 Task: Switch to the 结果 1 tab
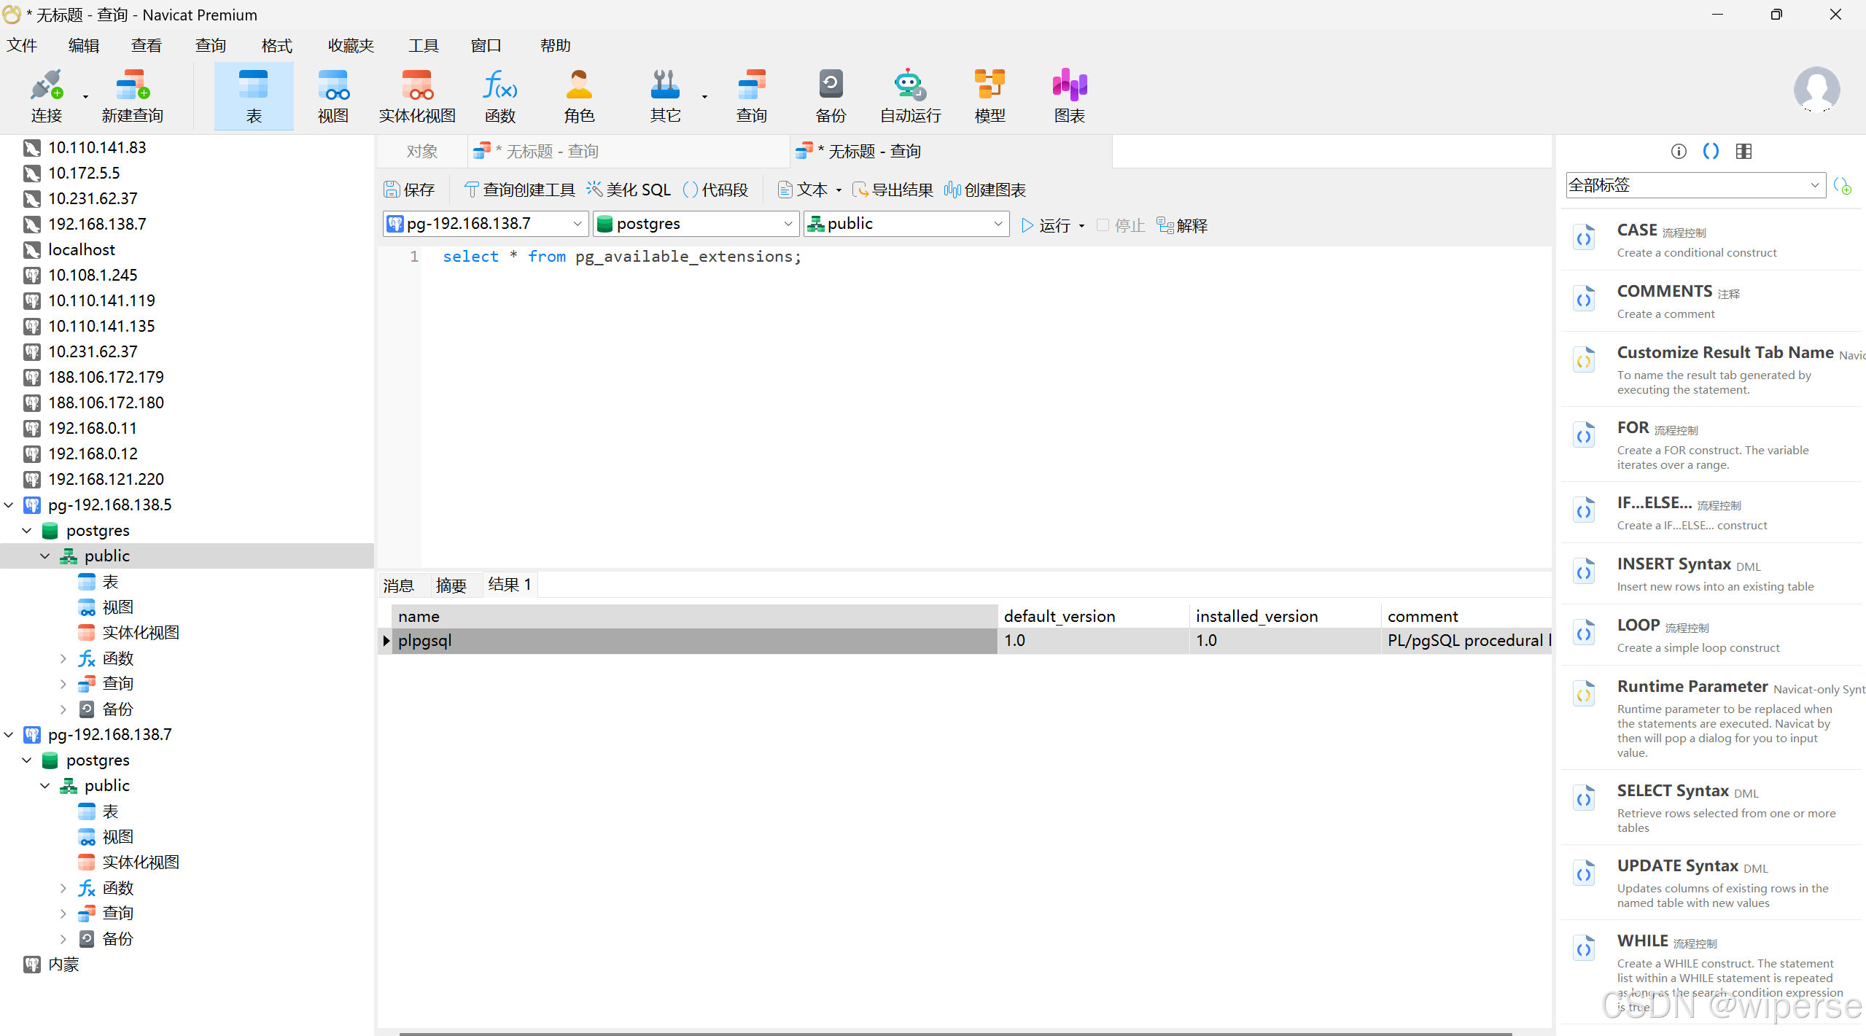click(508, 584)
